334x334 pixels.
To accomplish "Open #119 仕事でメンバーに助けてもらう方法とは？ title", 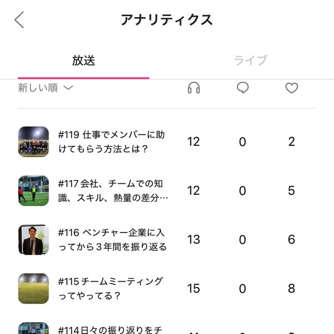I will point(111,141).
